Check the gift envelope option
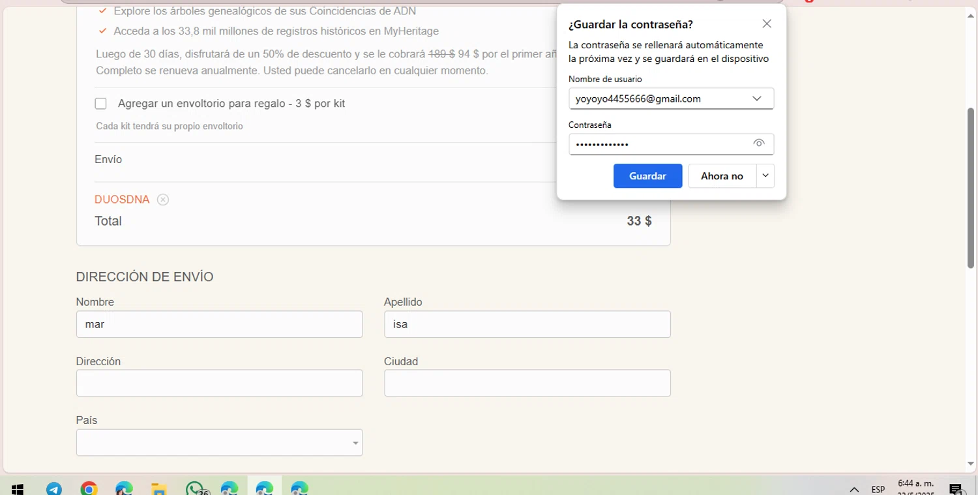Image resolution: width=978 pixels, height=495 pixels. pos(100,104)
